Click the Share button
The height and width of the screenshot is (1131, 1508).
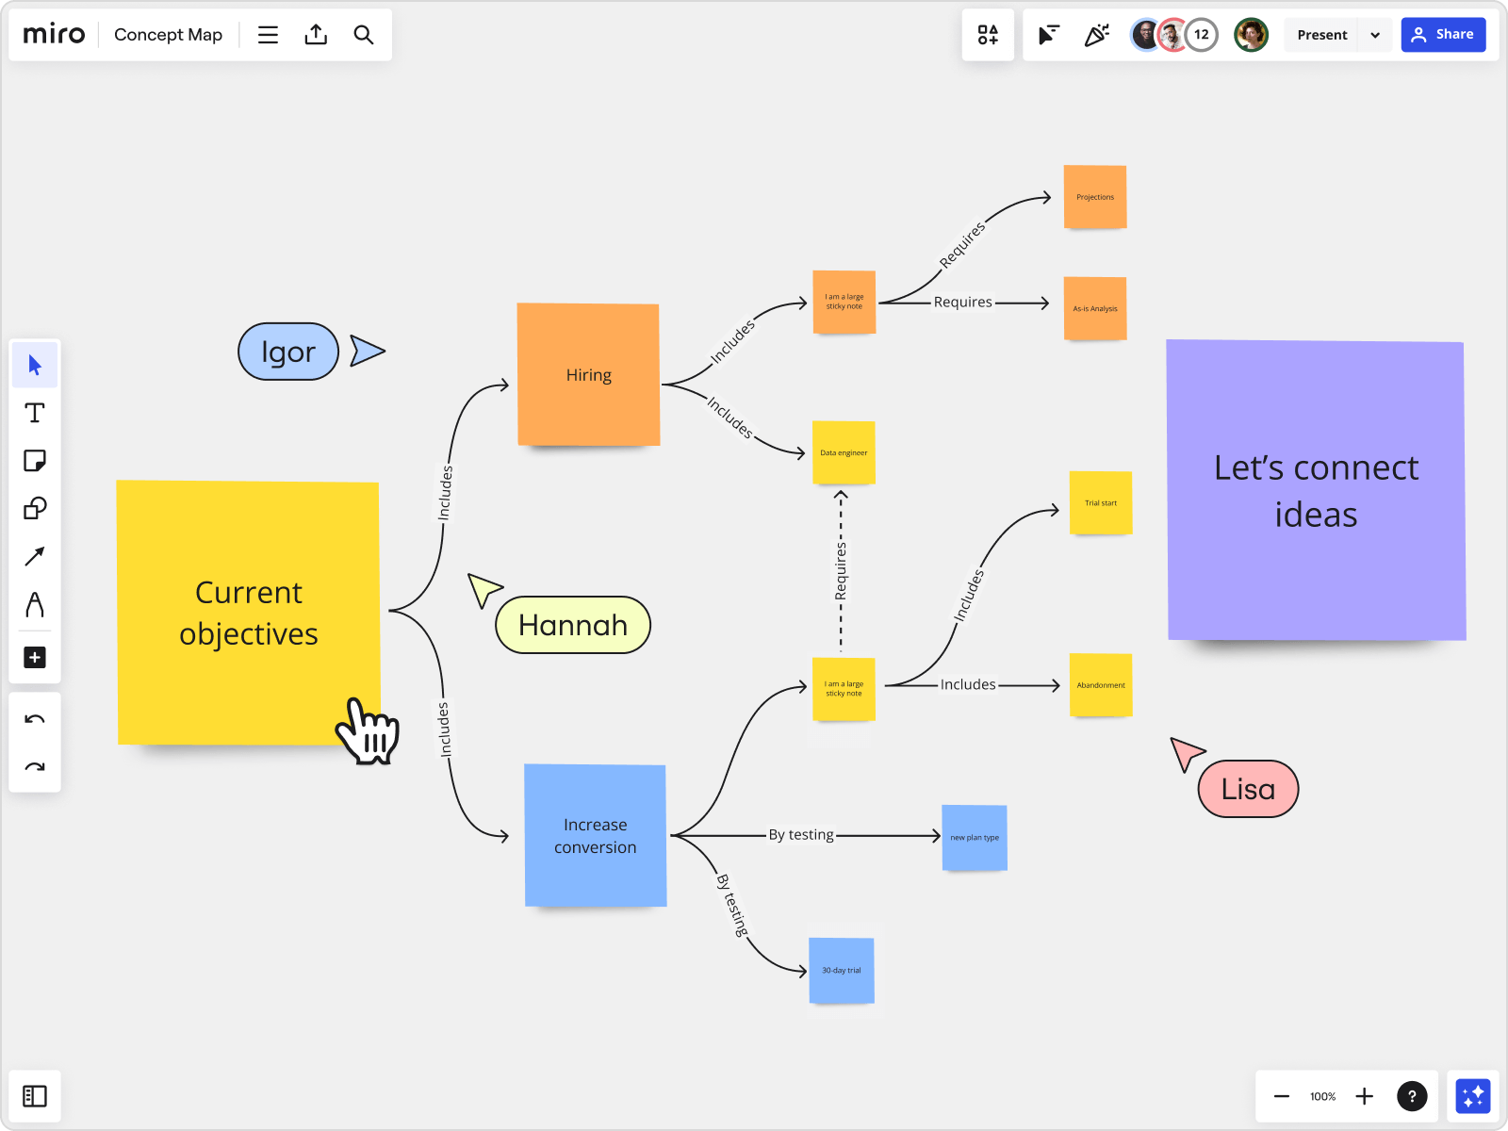point(1443,34)
